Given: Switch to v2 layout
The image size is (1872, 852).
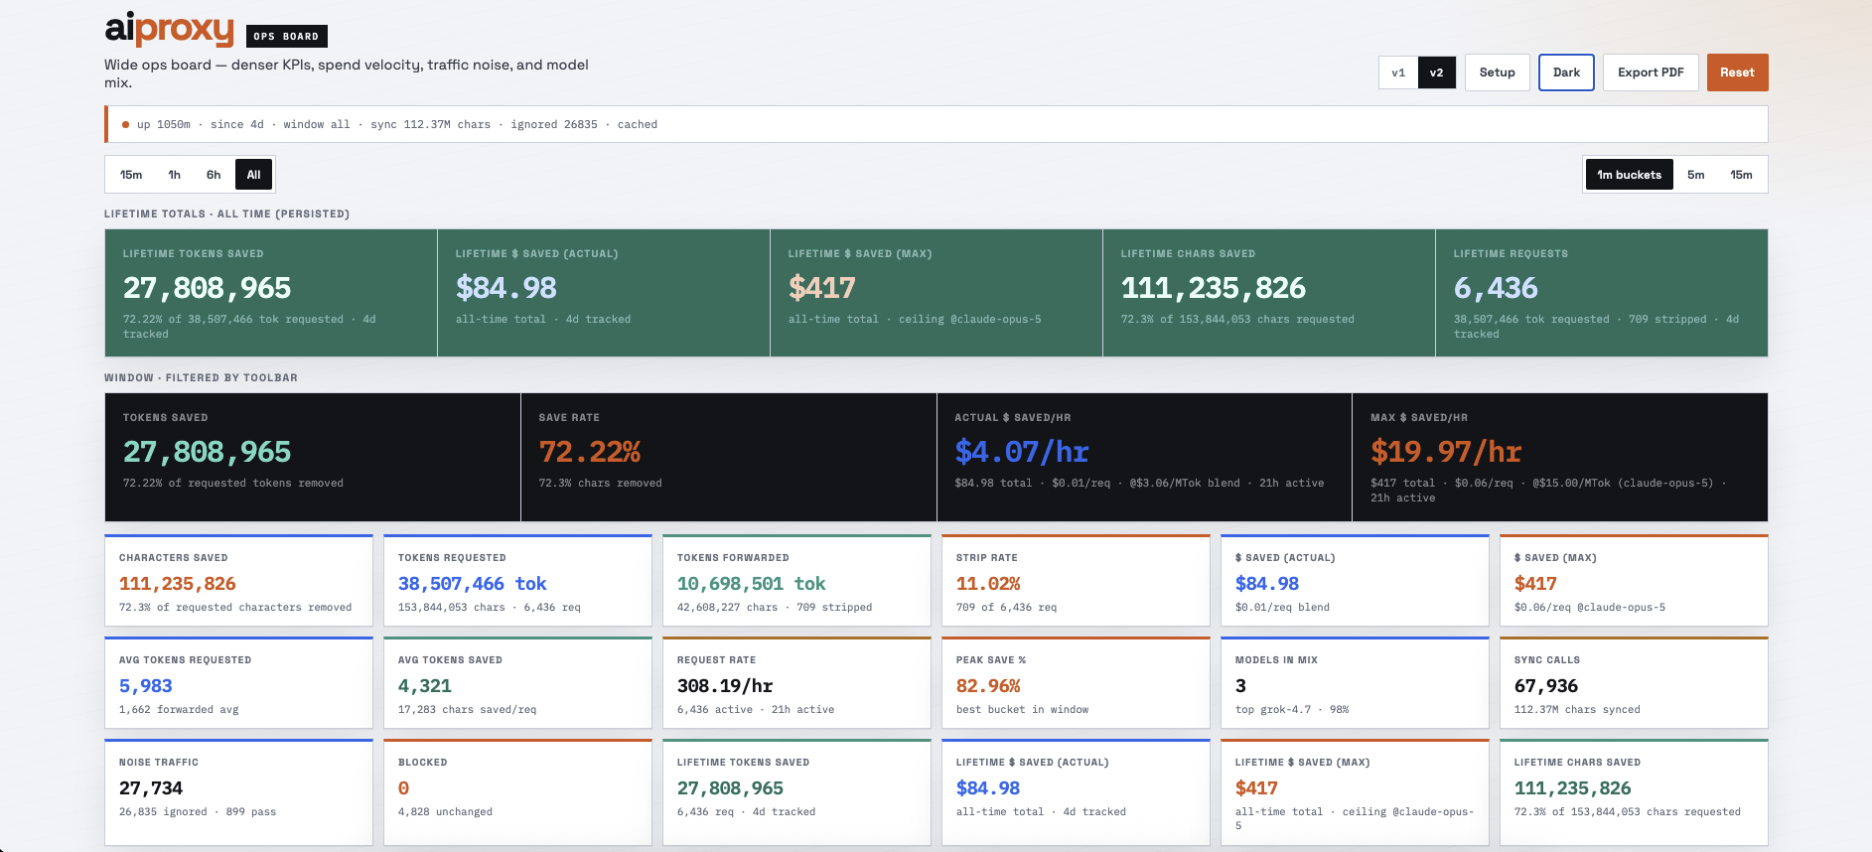Looking at the screenshot, I should click(x=1436, y=72).
